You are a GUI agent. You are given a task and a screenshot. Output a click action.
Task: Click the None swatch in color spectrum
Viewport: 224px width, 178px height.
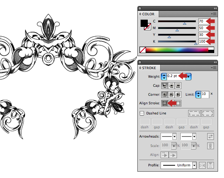coord(143,50)
